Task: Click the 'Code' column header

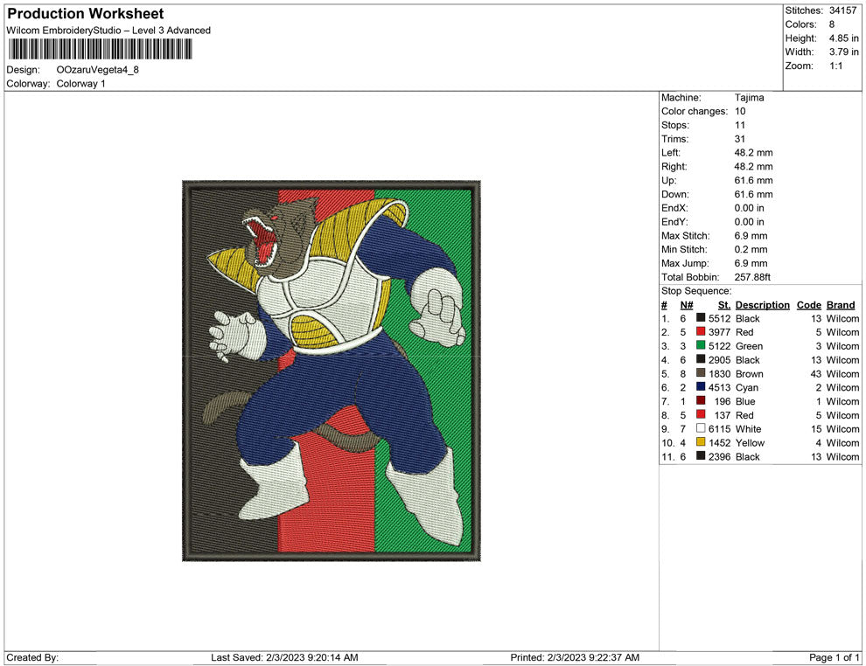Action: (x=808, y=304)
